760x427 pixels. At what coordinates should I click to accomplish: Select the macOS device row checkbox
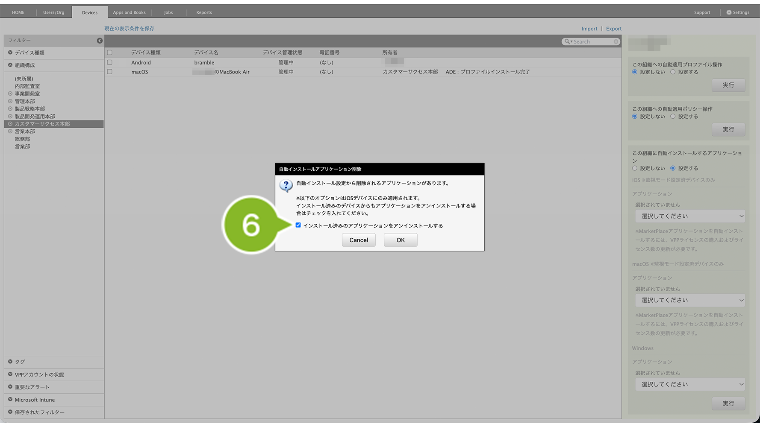pyautogui.click(x=110, y=72)
